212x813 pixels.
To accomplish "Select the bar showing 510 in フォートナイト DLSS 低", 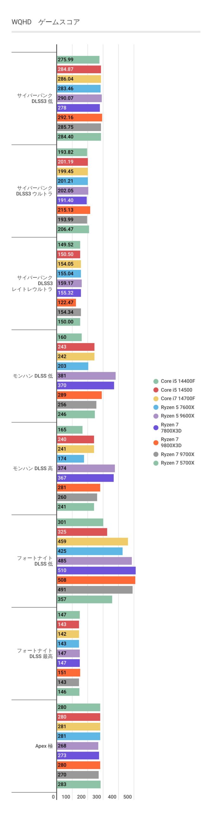I will (96, 570).
